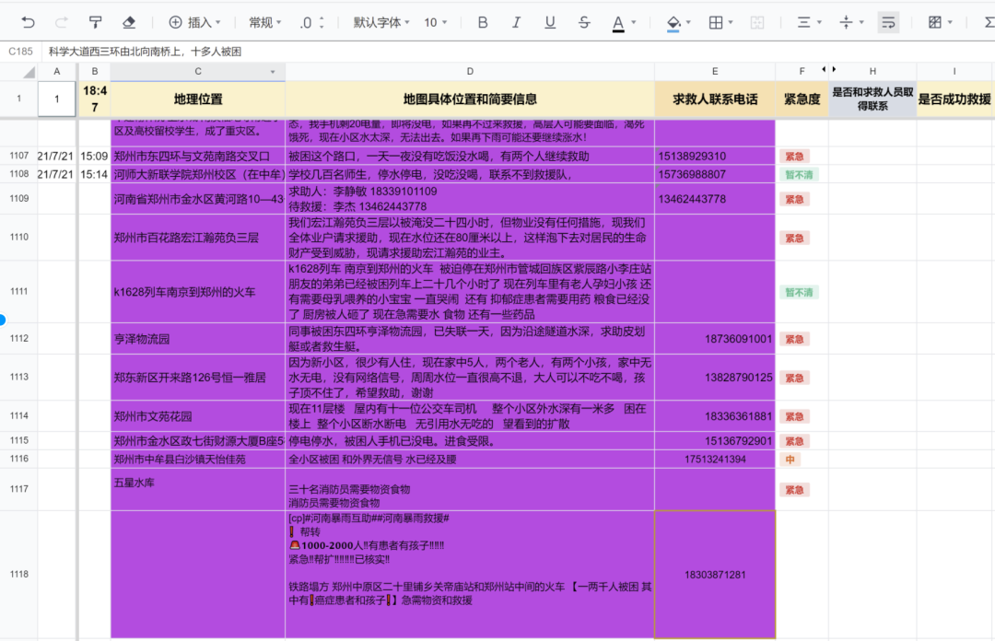Click the freeze panes grid icon

(935, 23)
